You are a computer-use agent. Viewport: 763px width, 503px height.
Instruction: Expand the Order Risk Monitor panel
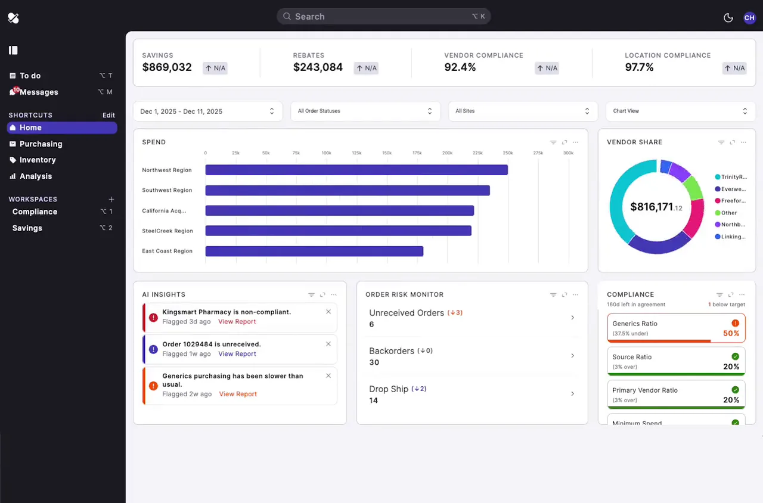pos(565,294)
